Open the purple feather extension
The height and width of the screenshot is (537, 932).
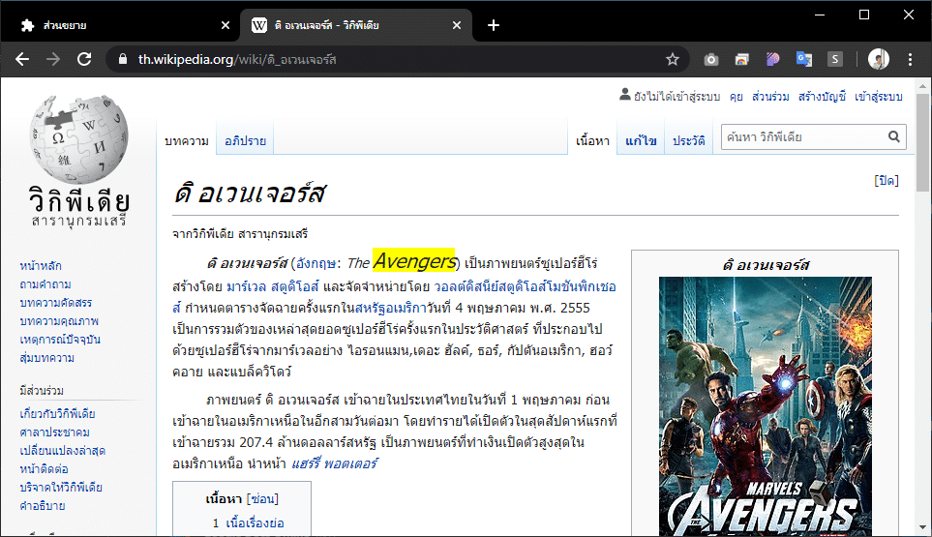pyautogui.click(x=772, y=59)
